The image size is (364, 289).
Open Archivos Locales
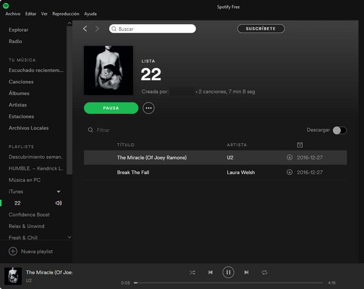point(29,128)
